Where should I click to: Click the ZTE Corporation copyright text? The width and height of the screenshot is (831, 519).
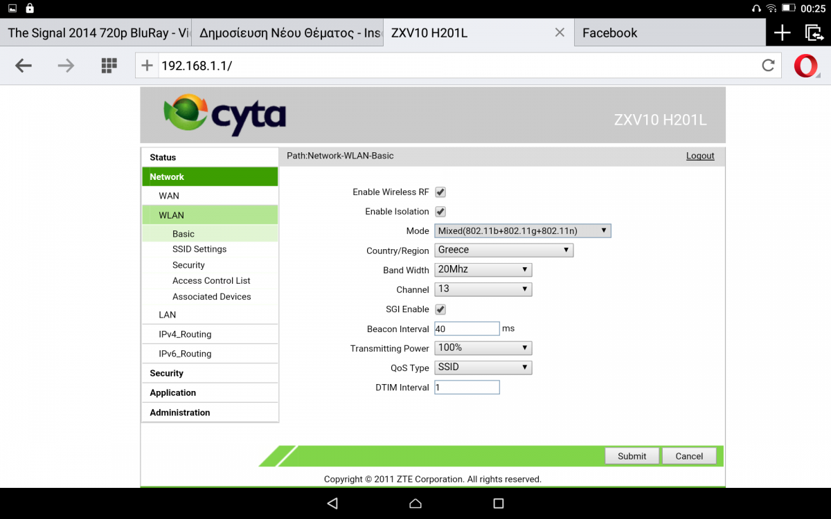(433, 479)
